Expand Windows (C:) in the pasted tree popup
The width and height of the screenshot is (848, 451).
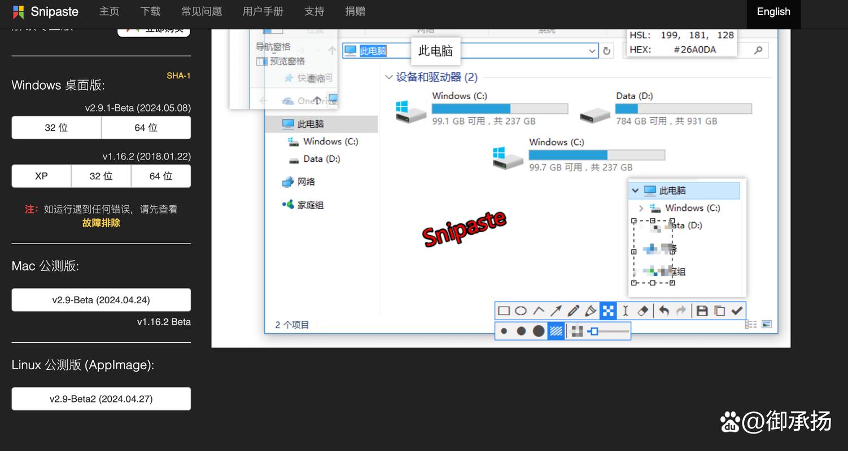(x=641, y=208)
